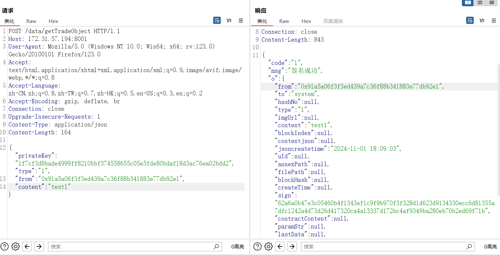Image resolution: width=500 pixels, height=255 pixels.
Task: Switch to Hex tab in request panel
Action: (53, 21)
